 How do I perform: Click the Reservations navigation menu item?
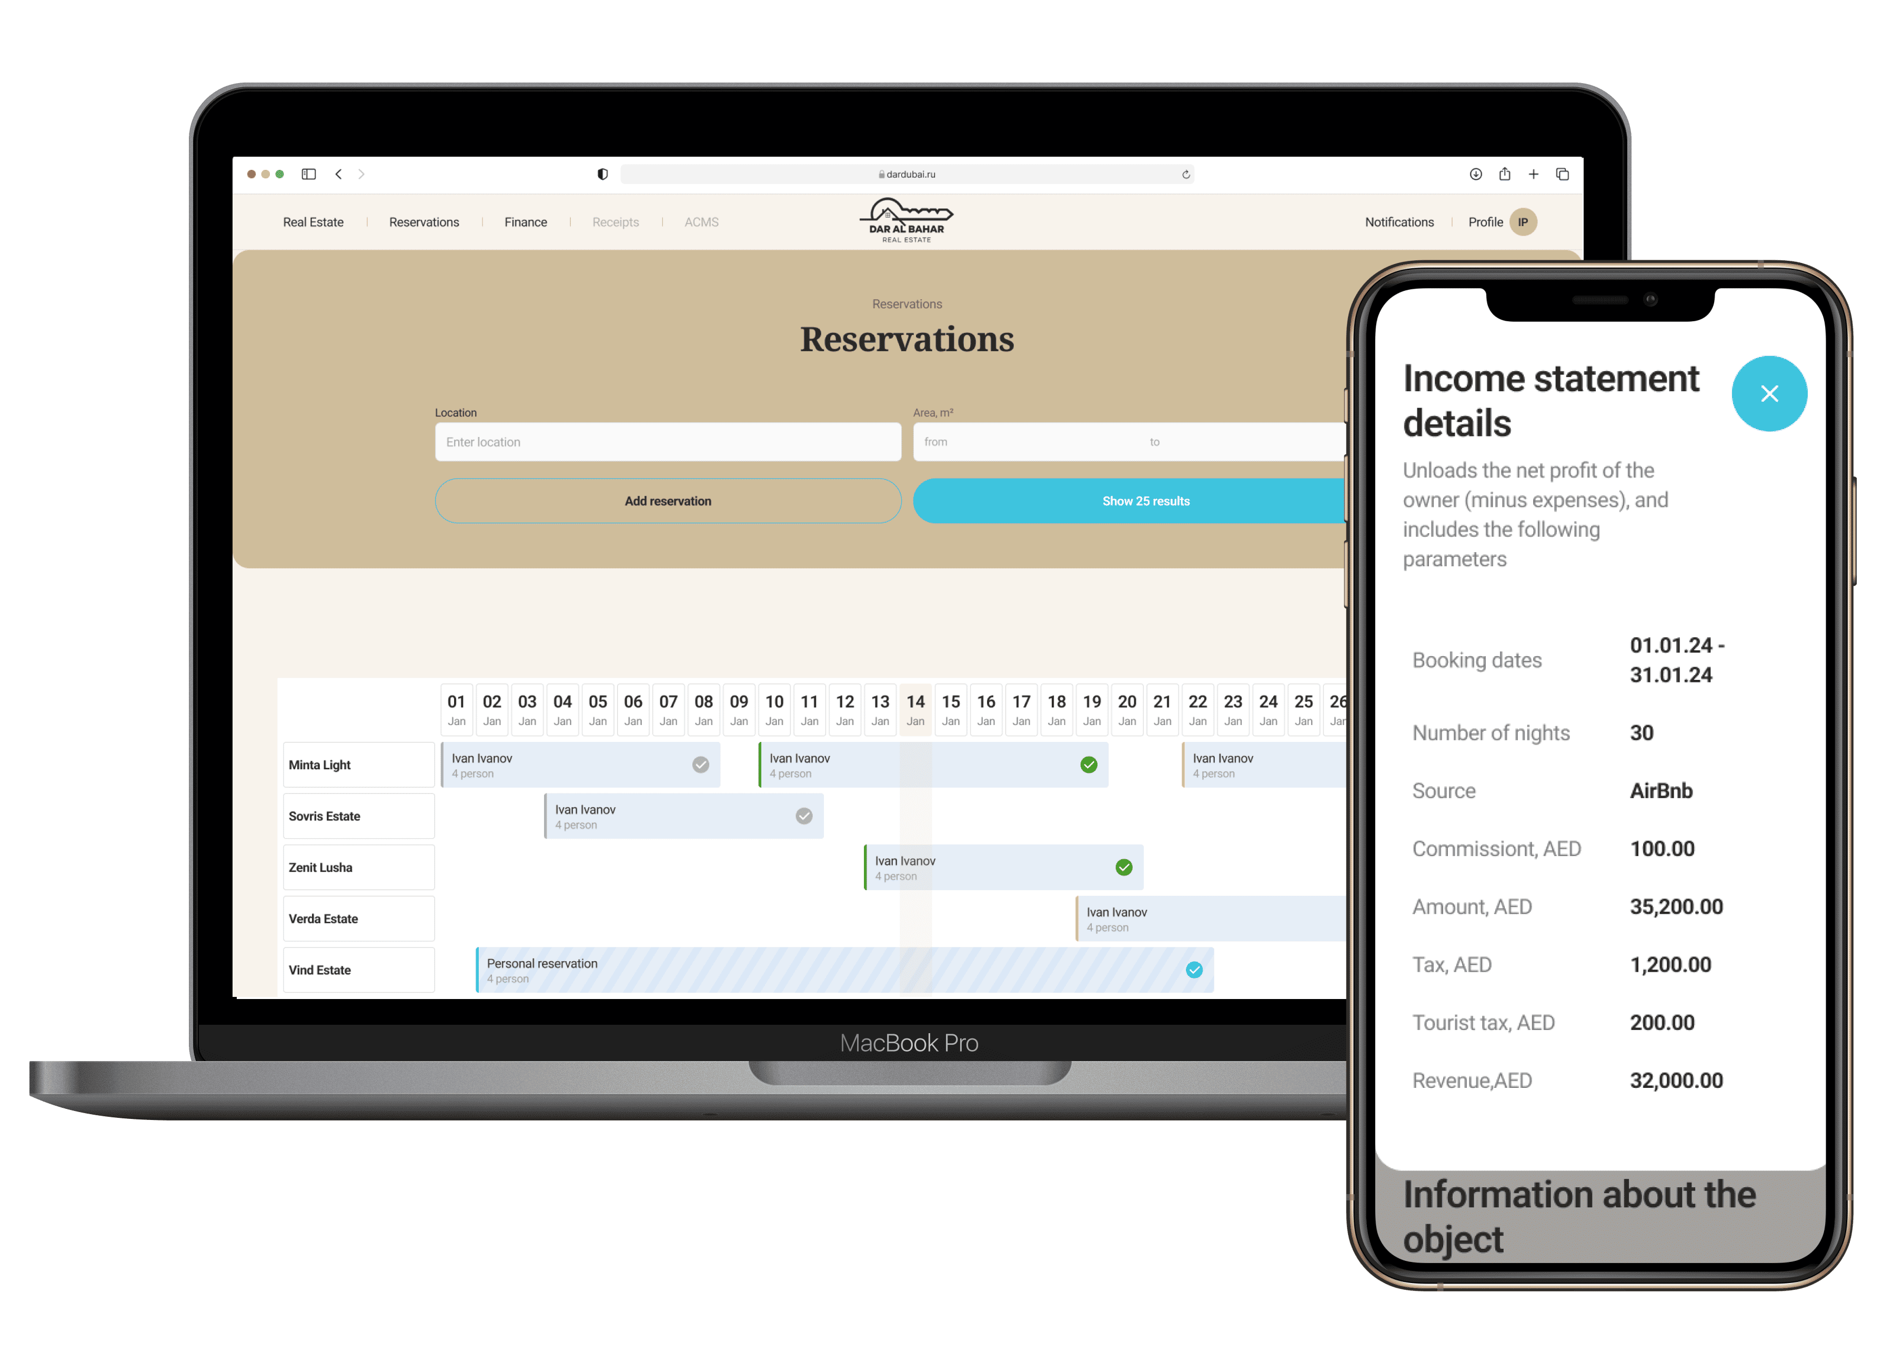424,221
